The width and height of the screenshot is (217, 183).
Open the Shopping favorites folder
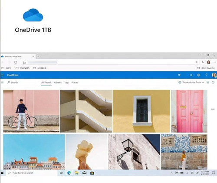(39, 68)
